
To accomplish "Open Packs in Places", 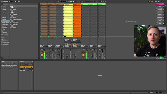I will pos(4,39).
